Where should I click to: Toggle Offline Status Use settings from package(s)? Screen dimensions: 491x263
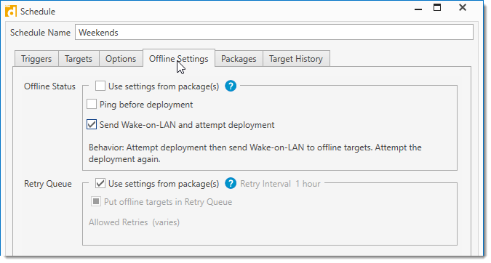point(100,86)
